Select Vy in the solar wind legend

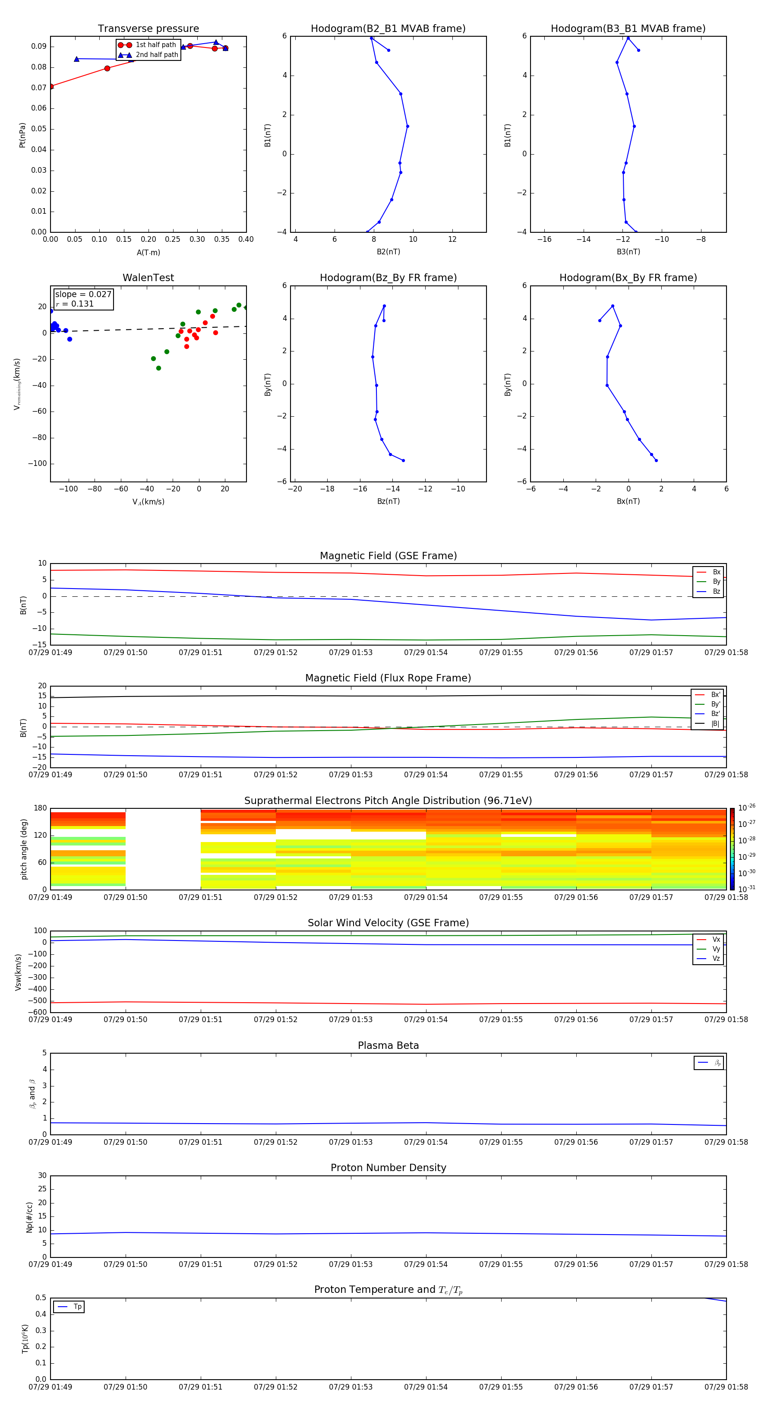click(x=708, y=949)
